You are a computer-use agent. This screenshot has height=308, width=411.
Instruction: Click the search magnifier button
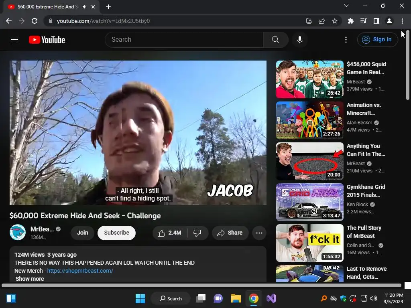275,40
